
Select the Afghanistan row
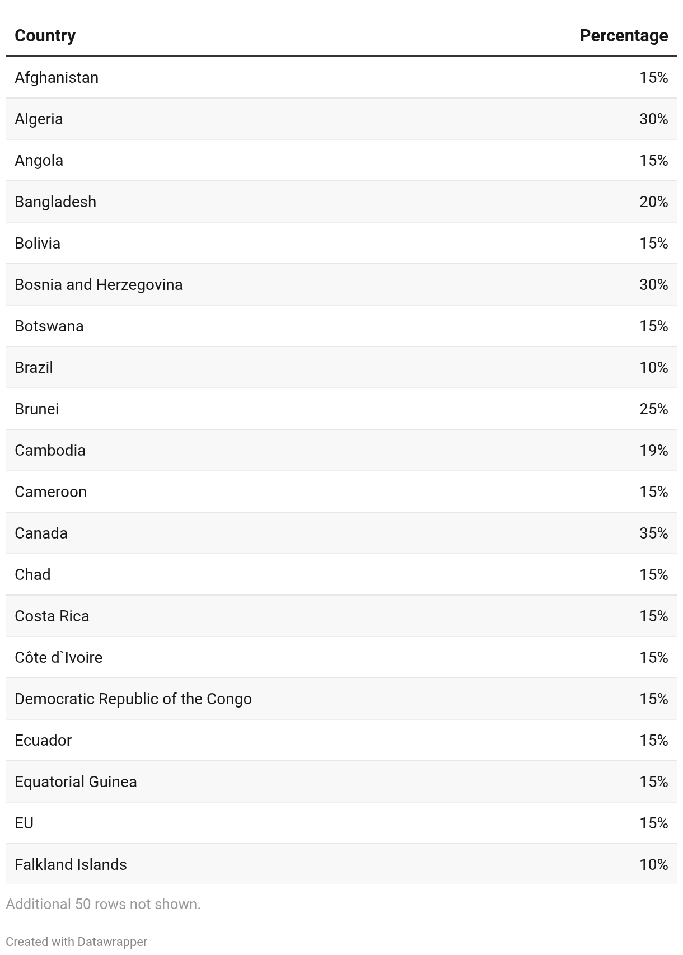(341, 78)
